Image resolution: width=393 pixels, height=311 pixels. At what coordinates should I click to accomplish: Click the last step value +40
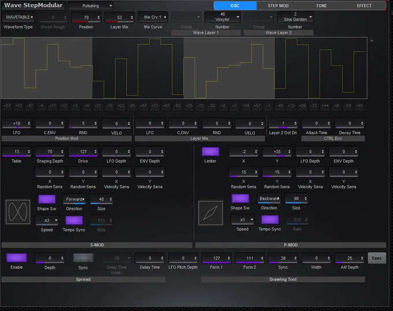point(359,106)
